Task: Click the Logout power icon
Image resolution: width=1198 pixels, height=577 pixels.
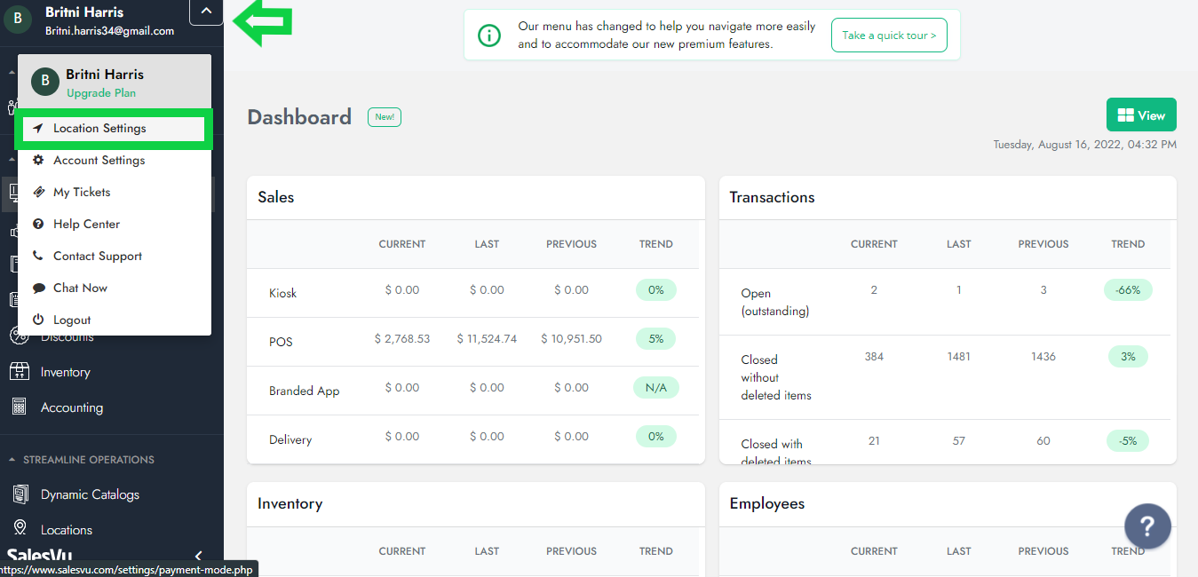Action: click(38, 320)
